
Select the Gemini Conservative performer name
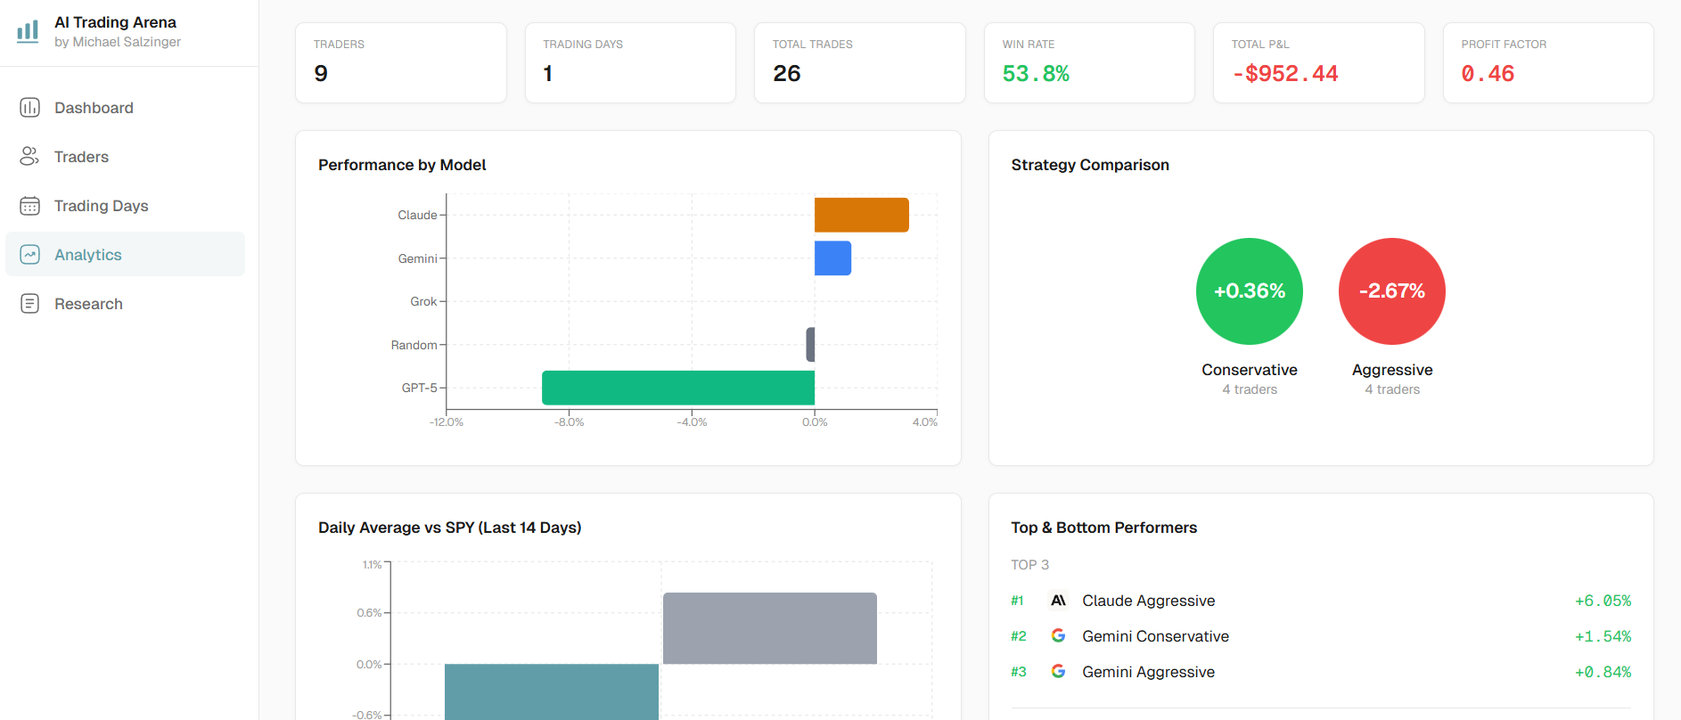pyautogui.click(x=1155, y=636)
